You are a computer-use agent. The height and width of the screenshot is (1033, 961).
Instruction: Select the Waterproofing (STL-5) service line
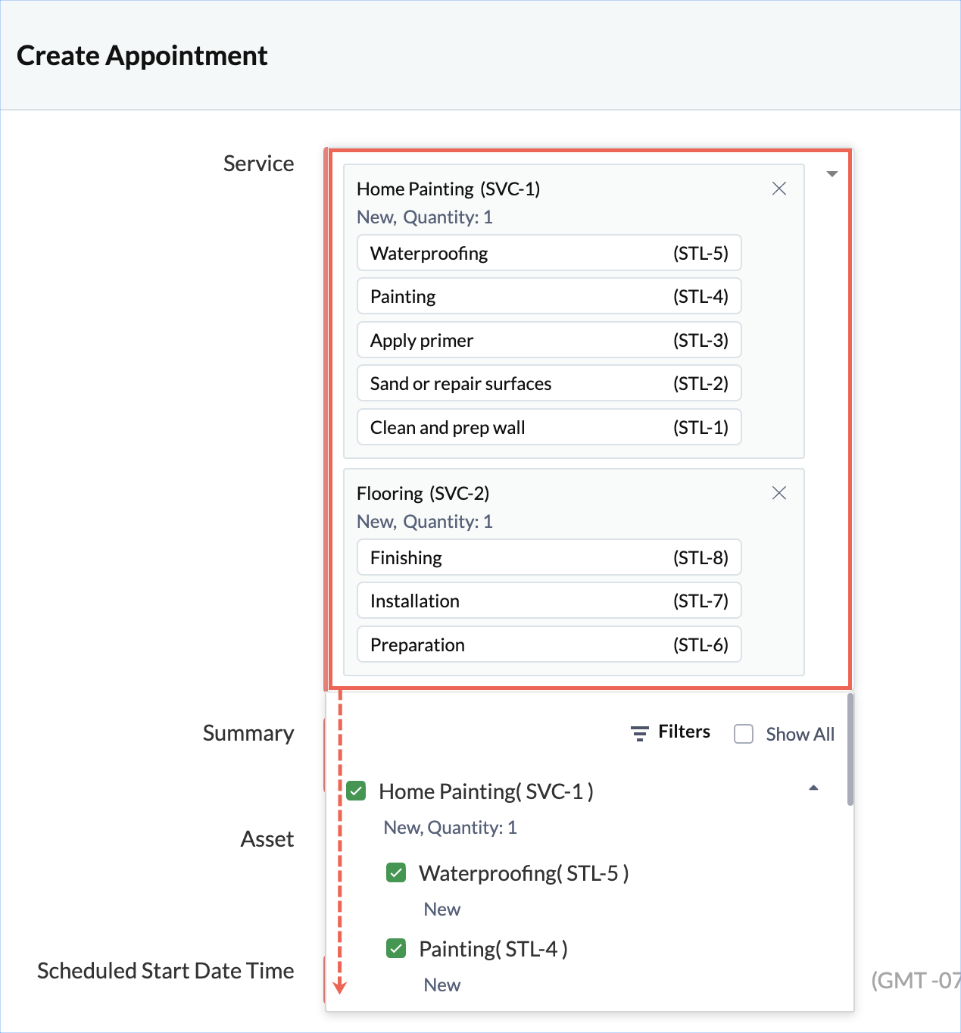point(548,253)
